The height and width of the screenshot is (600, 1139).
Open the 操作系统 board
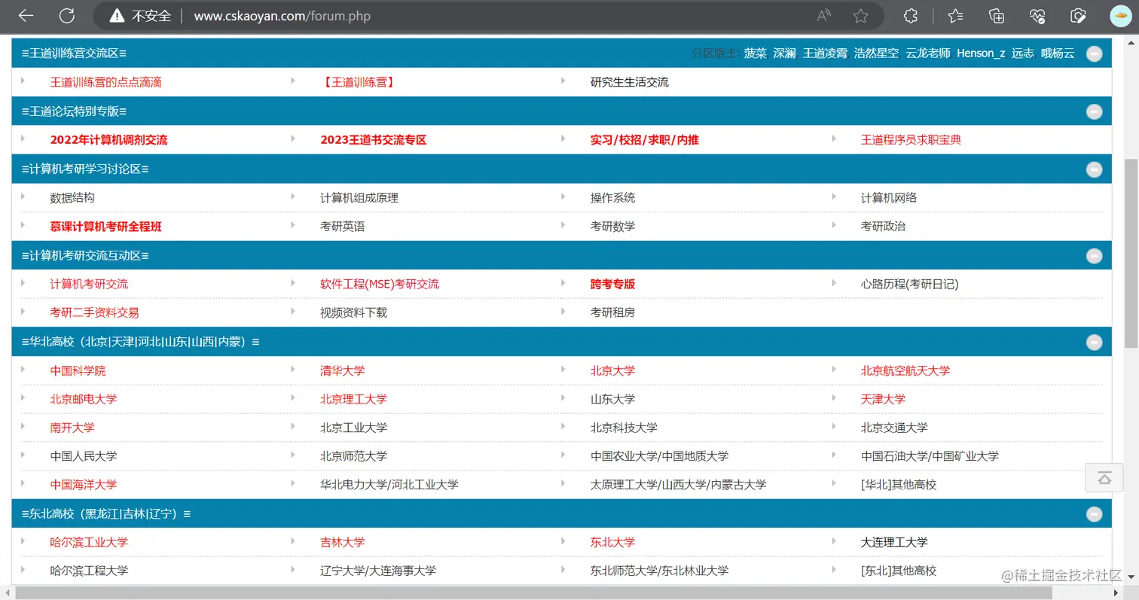[613, 198]
